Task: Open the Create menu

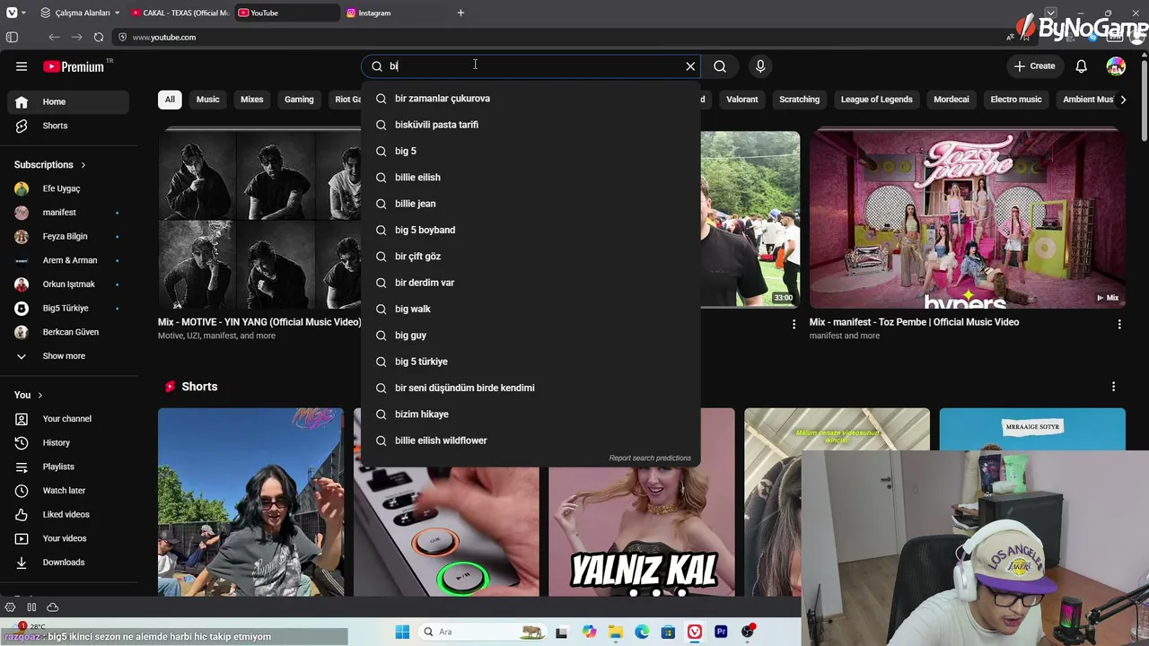Action: (x=1034, y=66)
